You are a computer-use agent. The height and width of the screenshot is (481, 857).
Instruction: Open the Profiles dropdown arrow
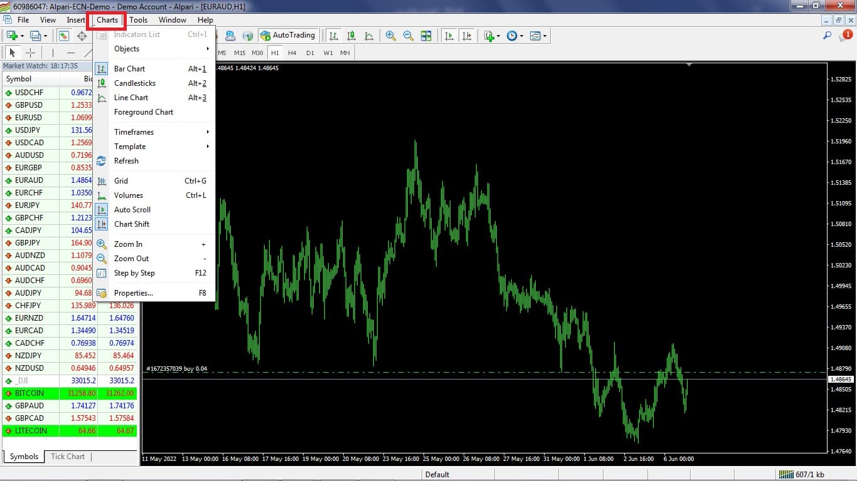coord(46,36)
